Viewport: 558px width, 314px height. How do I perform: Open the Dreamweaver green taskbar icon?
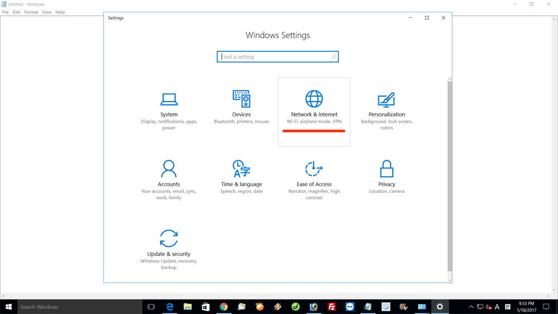pos(295,307)
